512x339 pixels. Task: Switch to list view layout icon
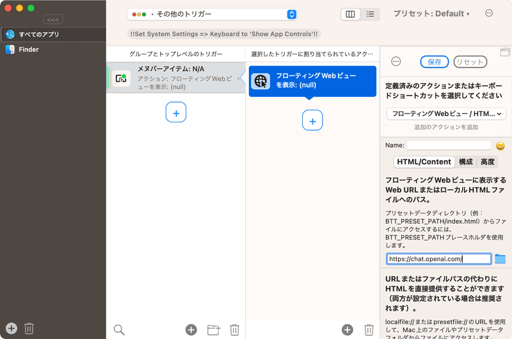(370, 14)
